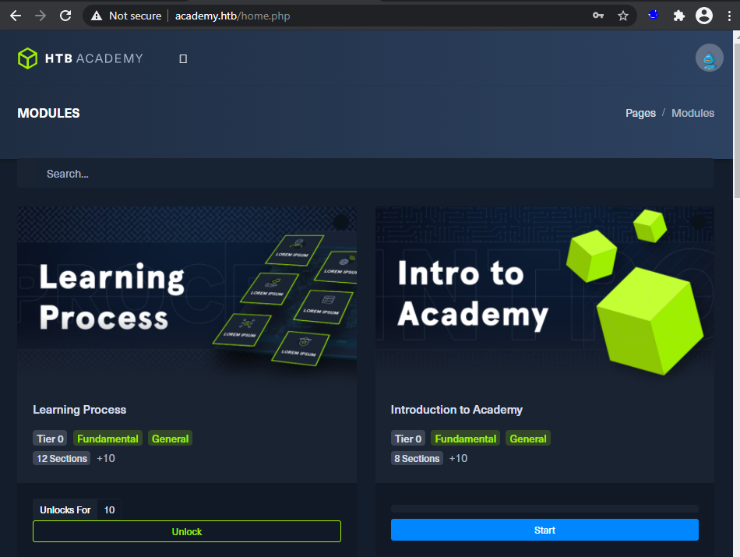Toggle the sidebar menu icon beside the logo
Screen dimensions: 740x557
point(183,58)
